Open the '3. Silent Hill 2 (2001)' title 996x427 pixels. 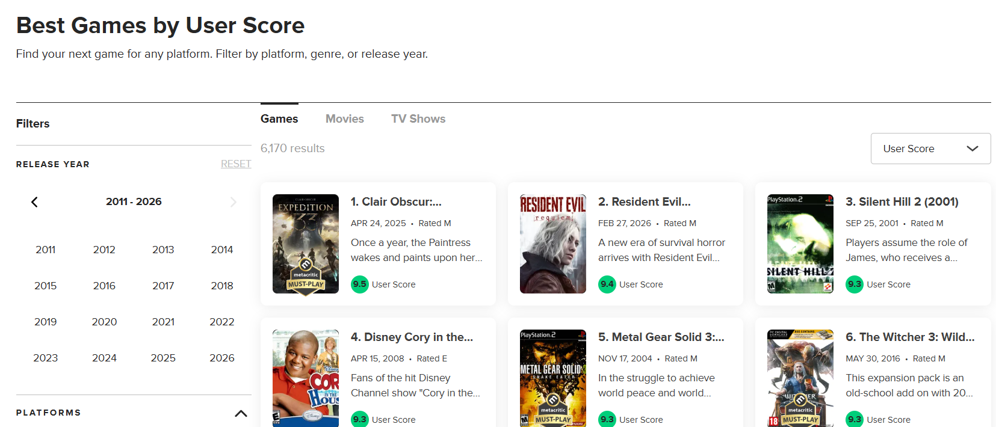902,202
